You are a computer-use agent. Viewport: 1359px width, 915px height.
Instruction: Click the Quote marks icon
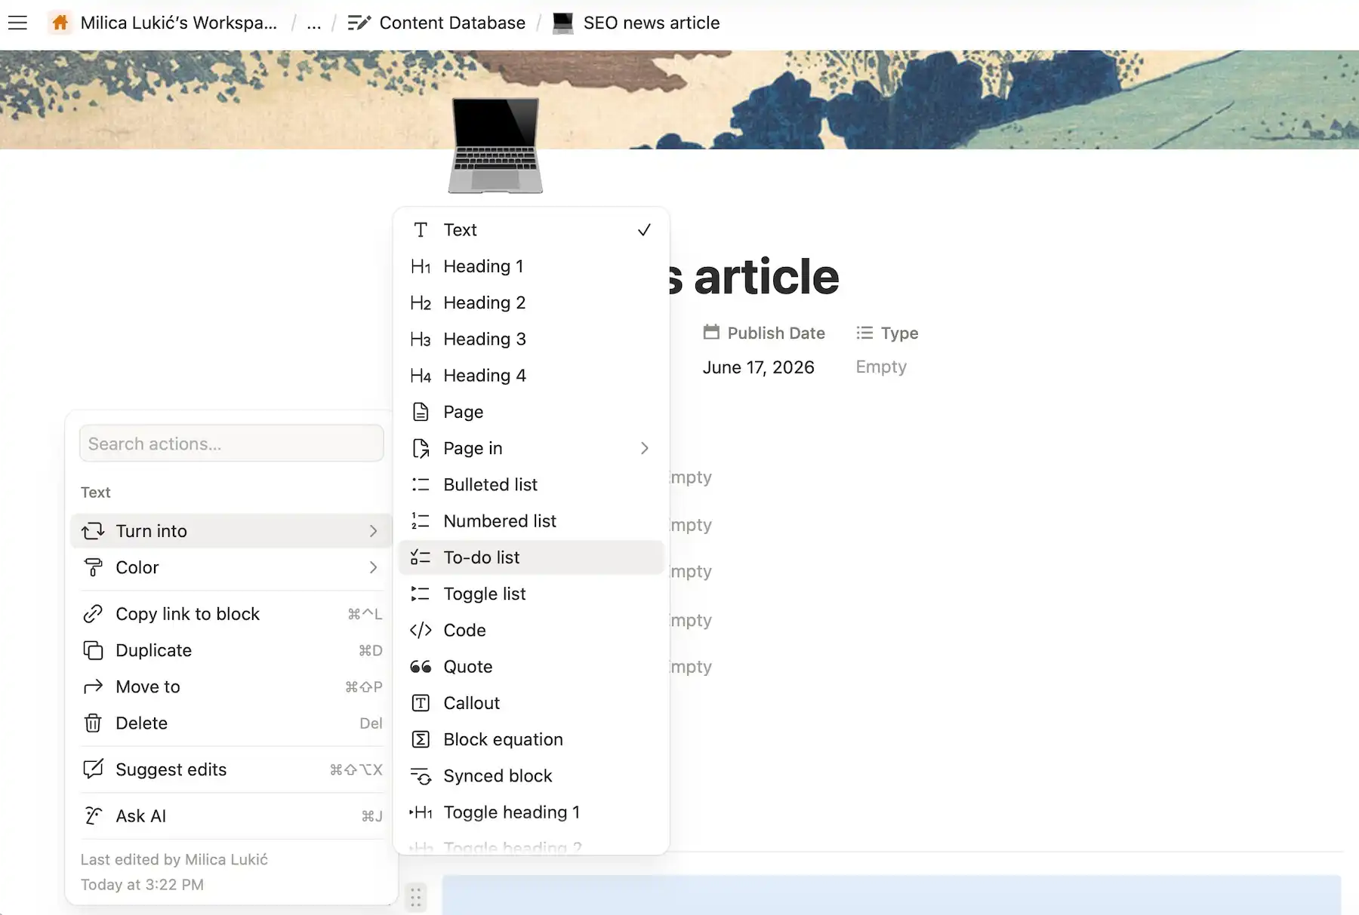[x=421, y=667]
